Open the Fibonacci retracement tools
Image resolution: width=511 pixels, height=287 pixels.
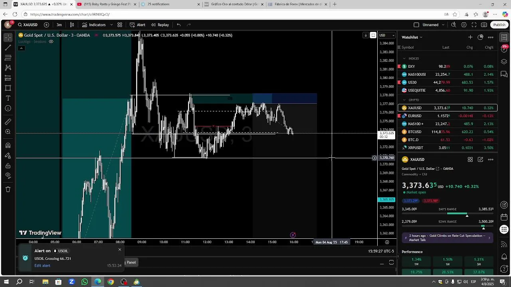(x=8, y=58)
